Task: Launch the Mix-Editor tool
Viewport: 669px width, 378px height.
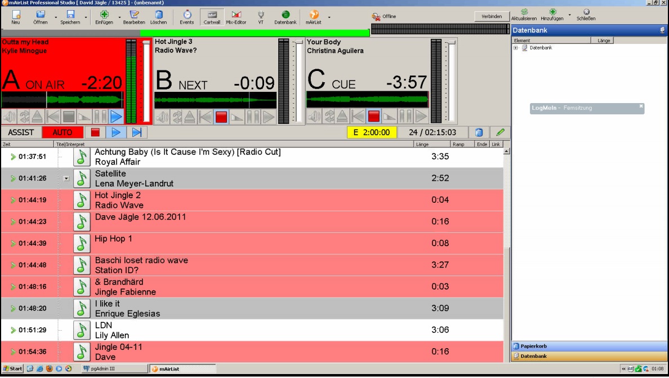Action: [x=236, y=17]
